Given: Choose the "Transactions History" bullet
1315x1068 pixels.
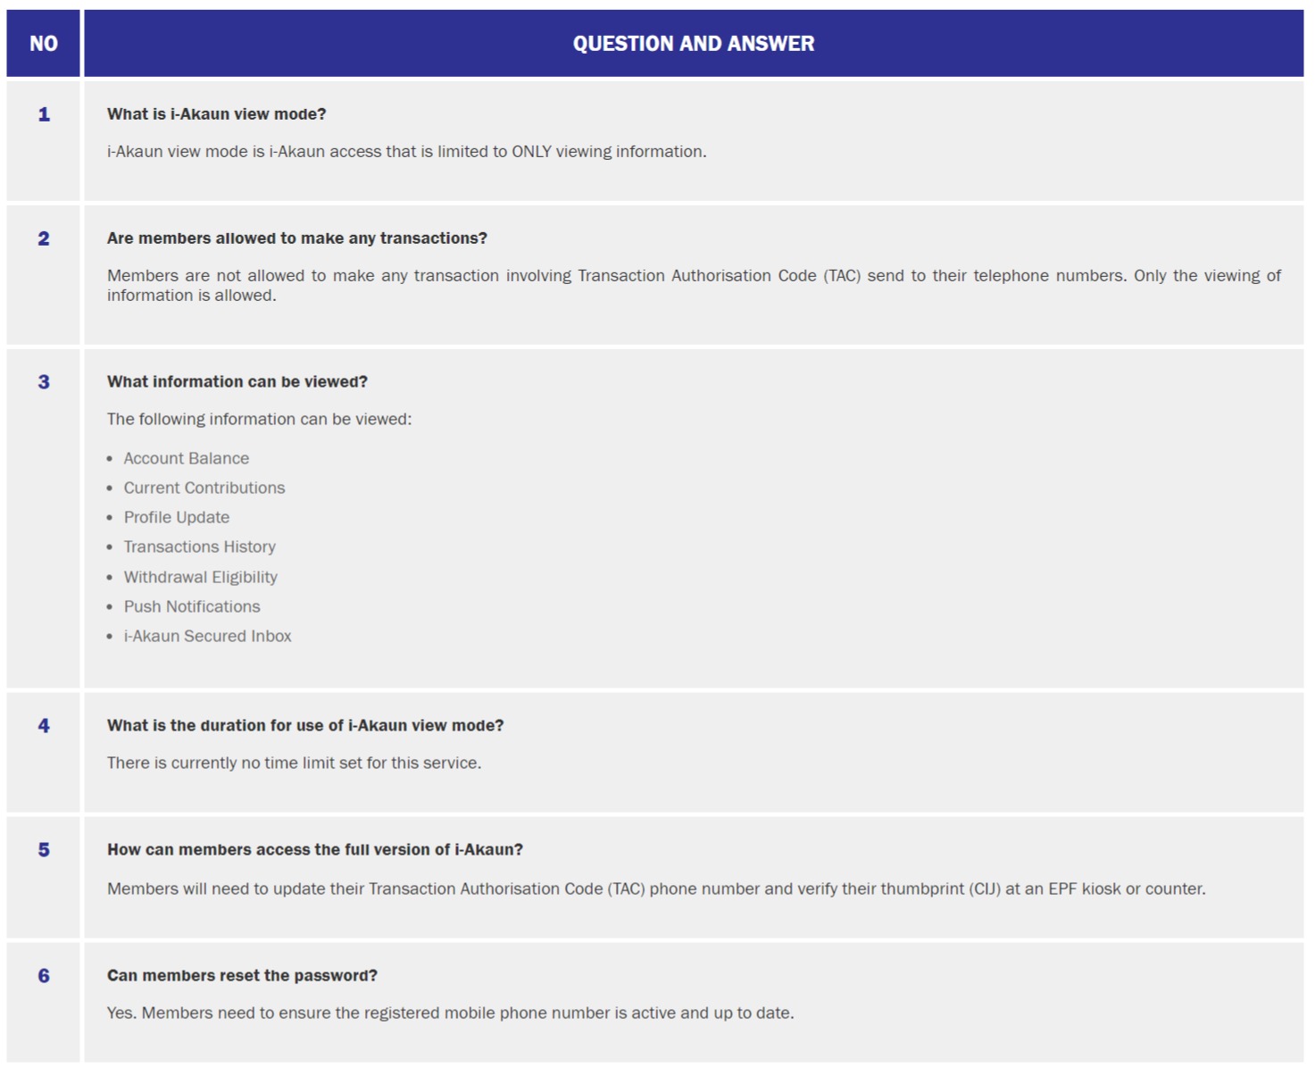Looking at the screenshot, I should click(199, 547).
